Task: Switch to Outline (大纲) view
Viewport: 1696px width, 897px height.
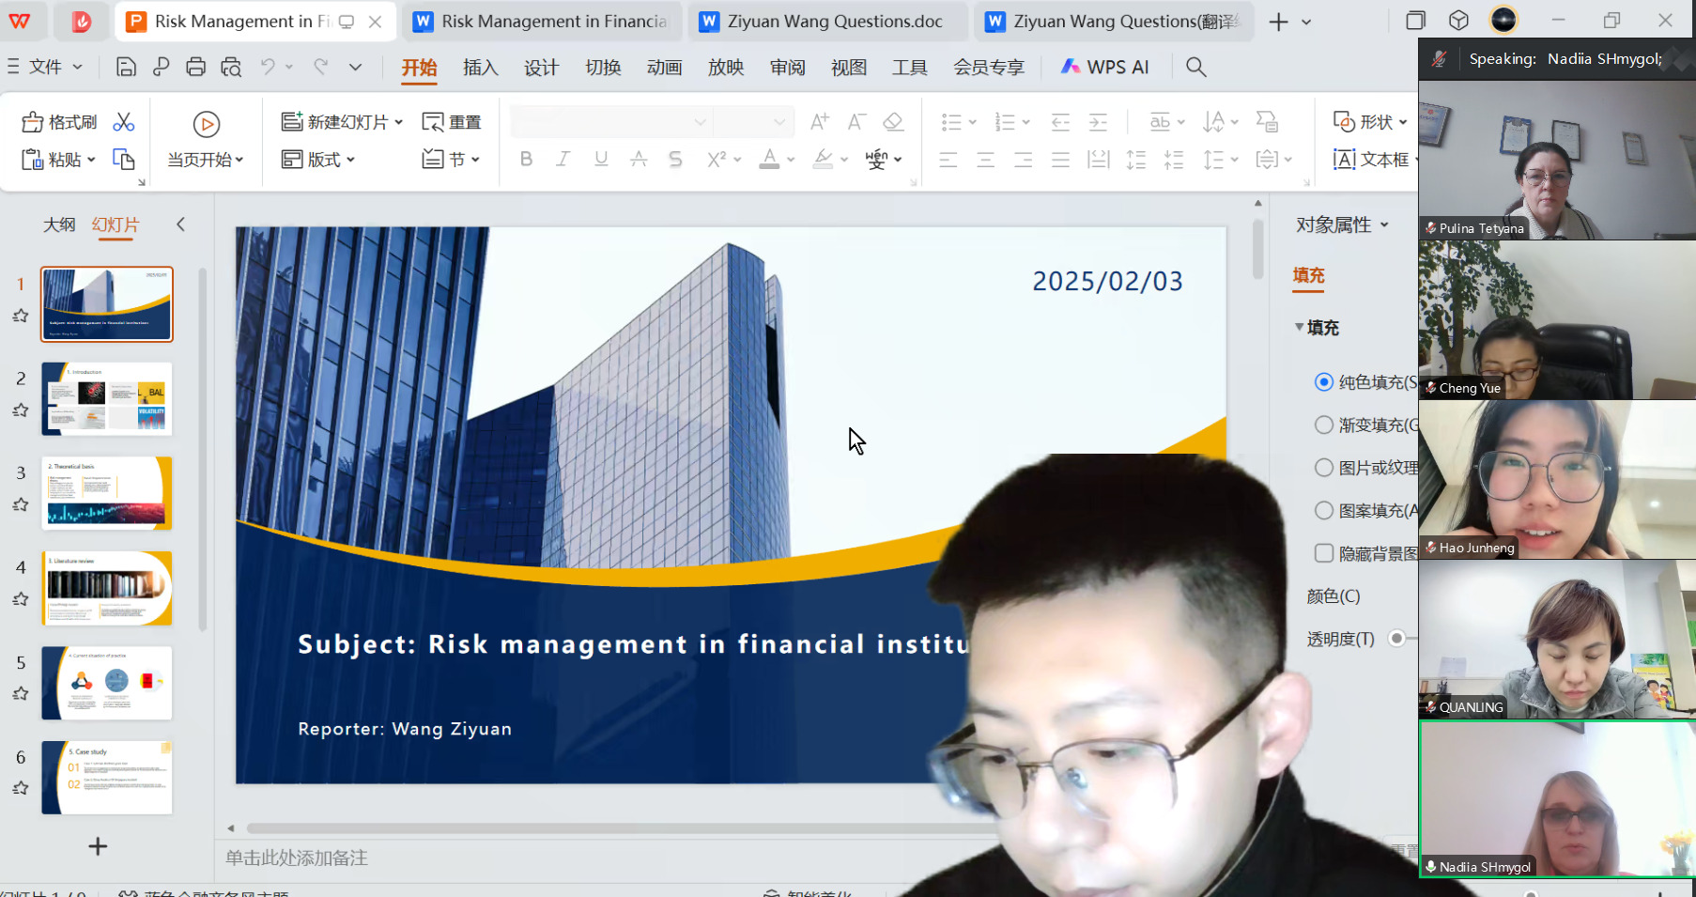Action: pos(58,224)
